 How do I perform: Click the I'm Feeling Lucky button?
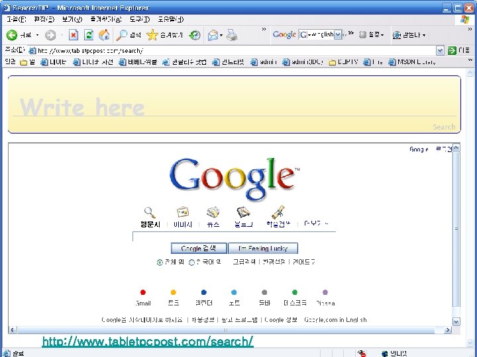point(263,249)
